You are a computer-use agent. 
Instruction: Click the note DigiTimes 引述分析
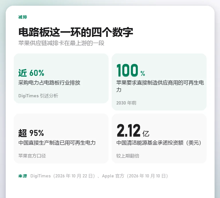point(38,96)
